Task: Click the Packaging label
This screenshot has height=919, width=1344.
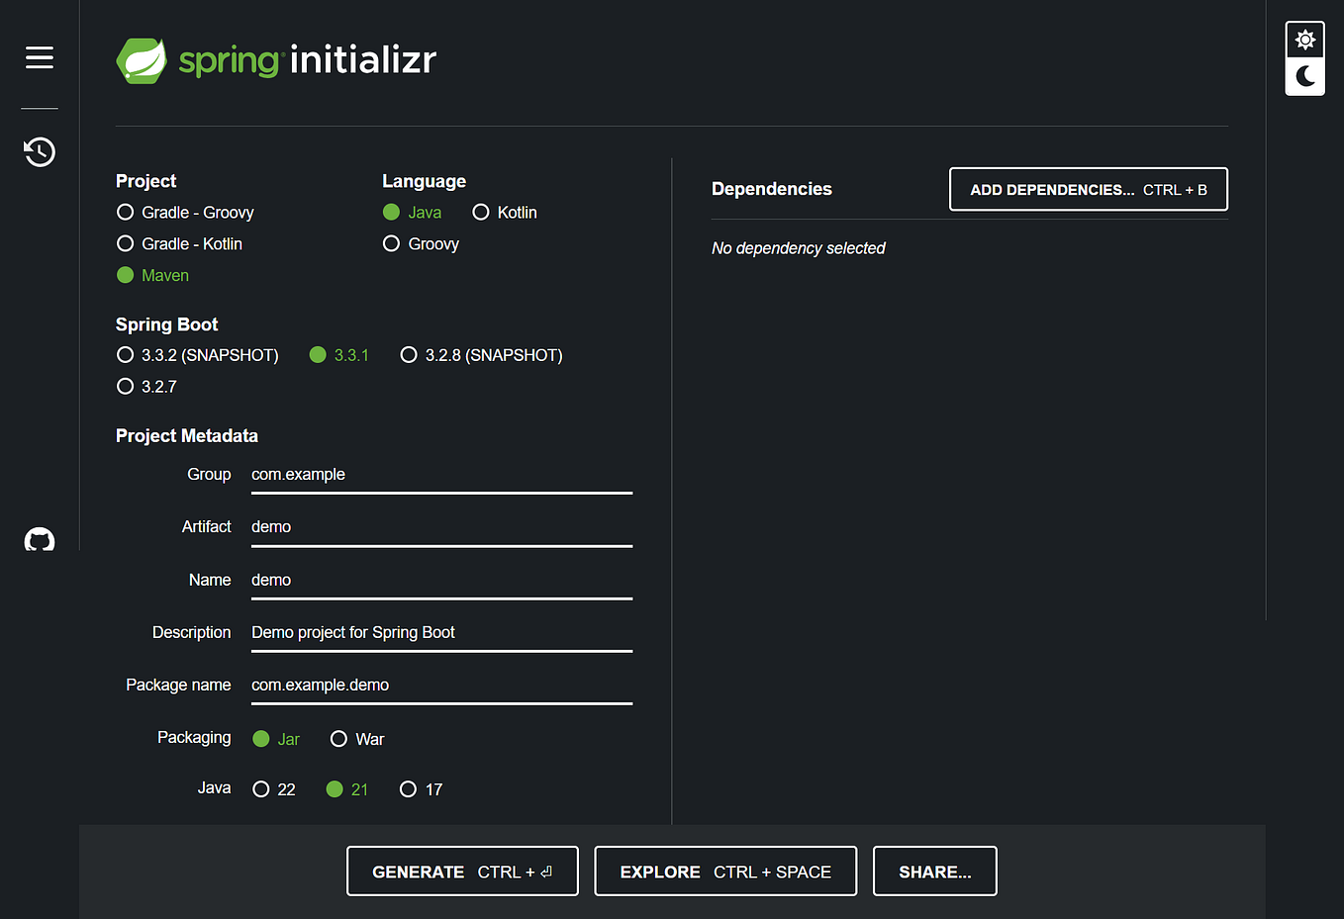Action: pyautogui.click(x=194, y=737)
